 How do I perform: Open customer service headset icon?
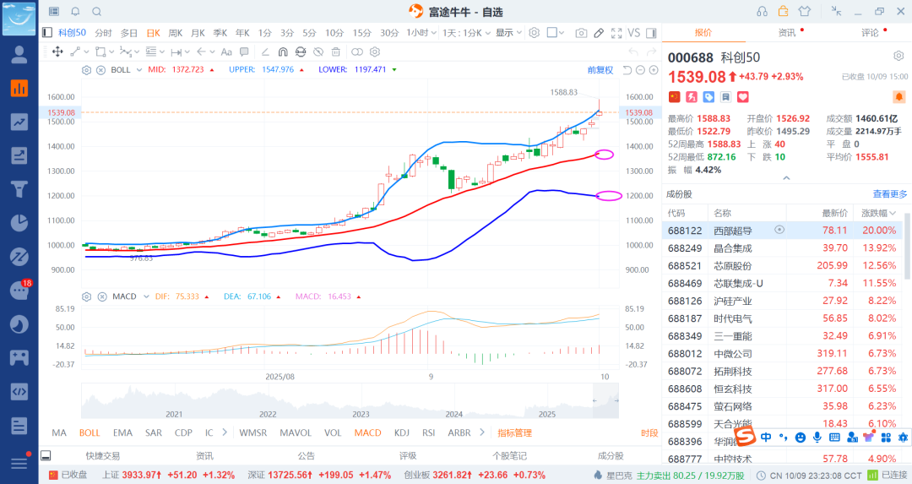tap(763, 11)
